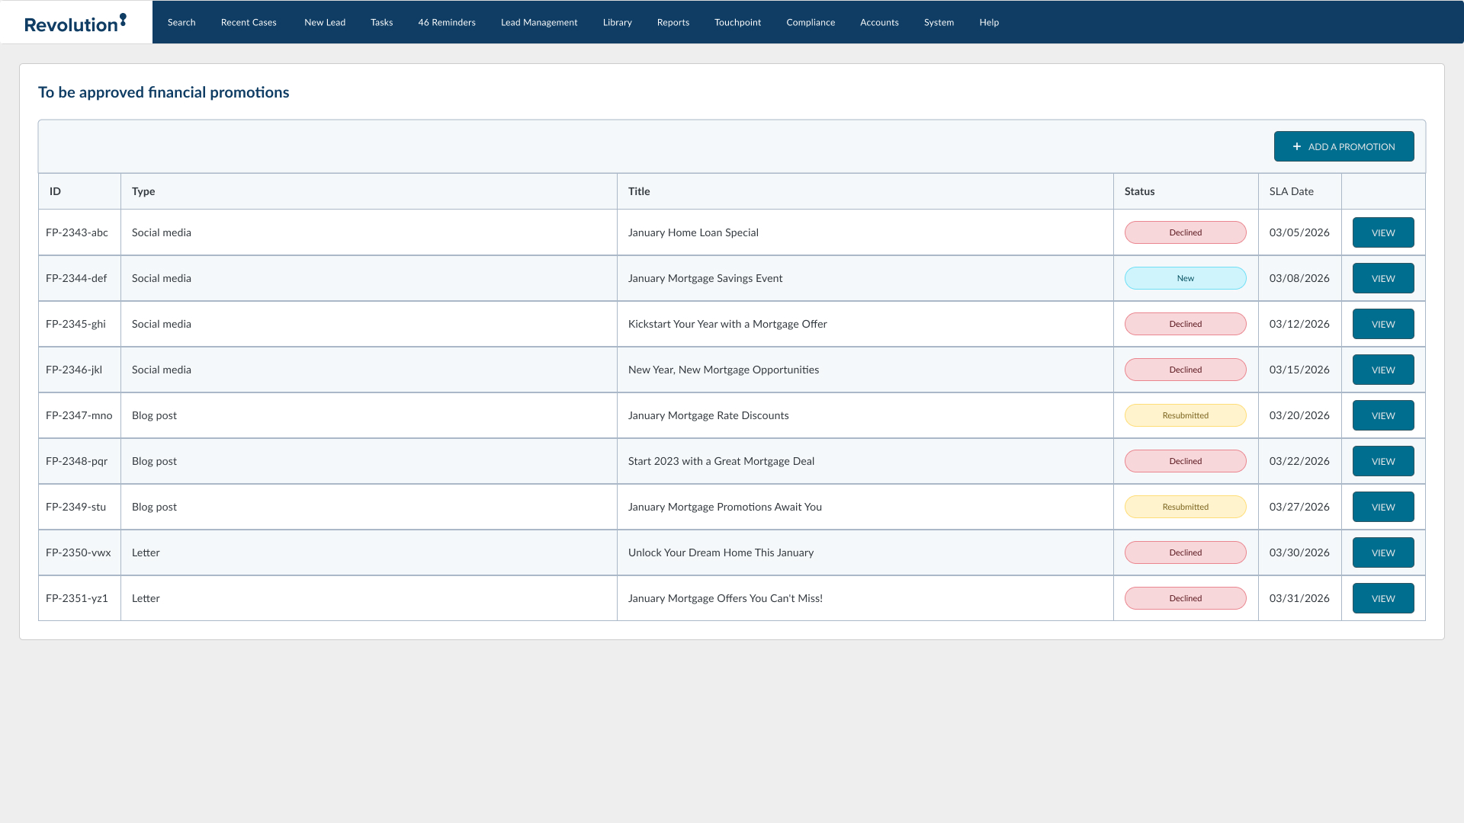View promotion FP-2343-abc

(1383, 232)
